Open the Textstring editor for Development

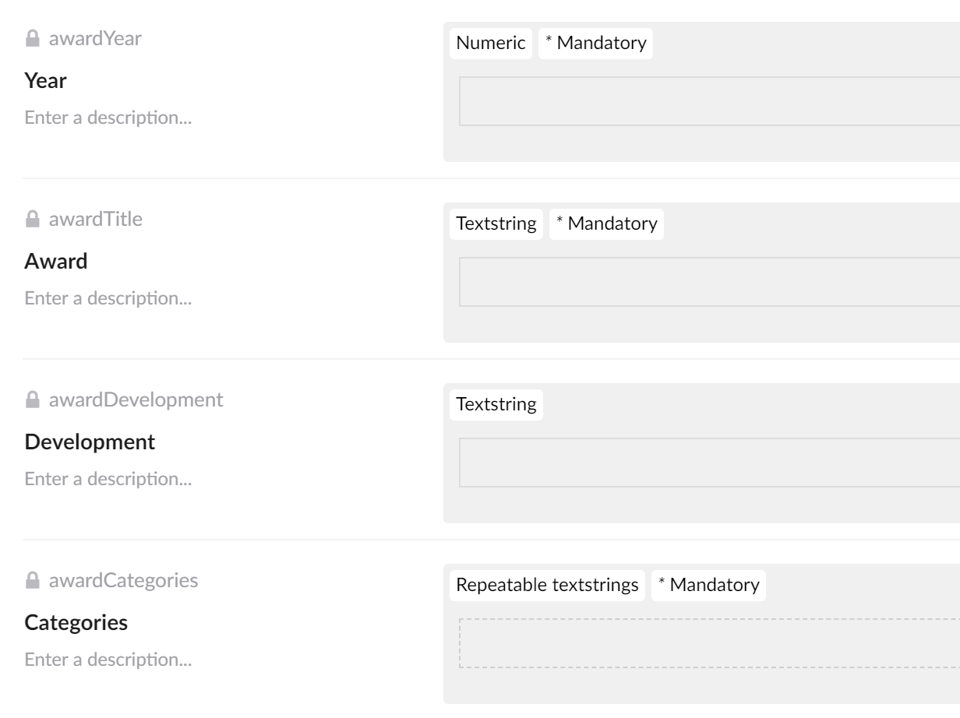tap(496, 405)
